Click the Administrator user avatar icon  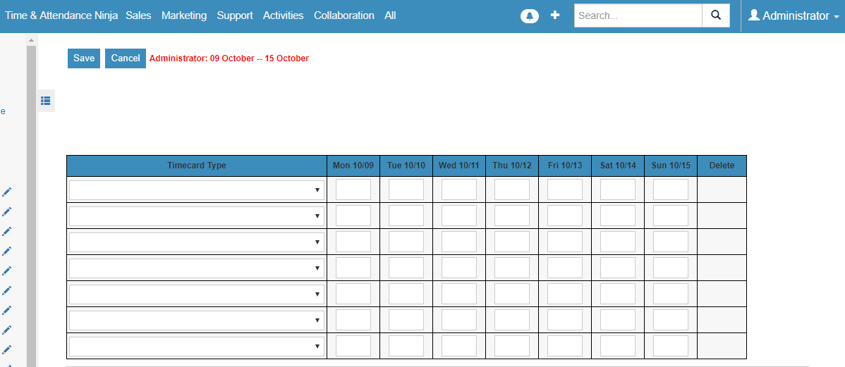(754, 15)
